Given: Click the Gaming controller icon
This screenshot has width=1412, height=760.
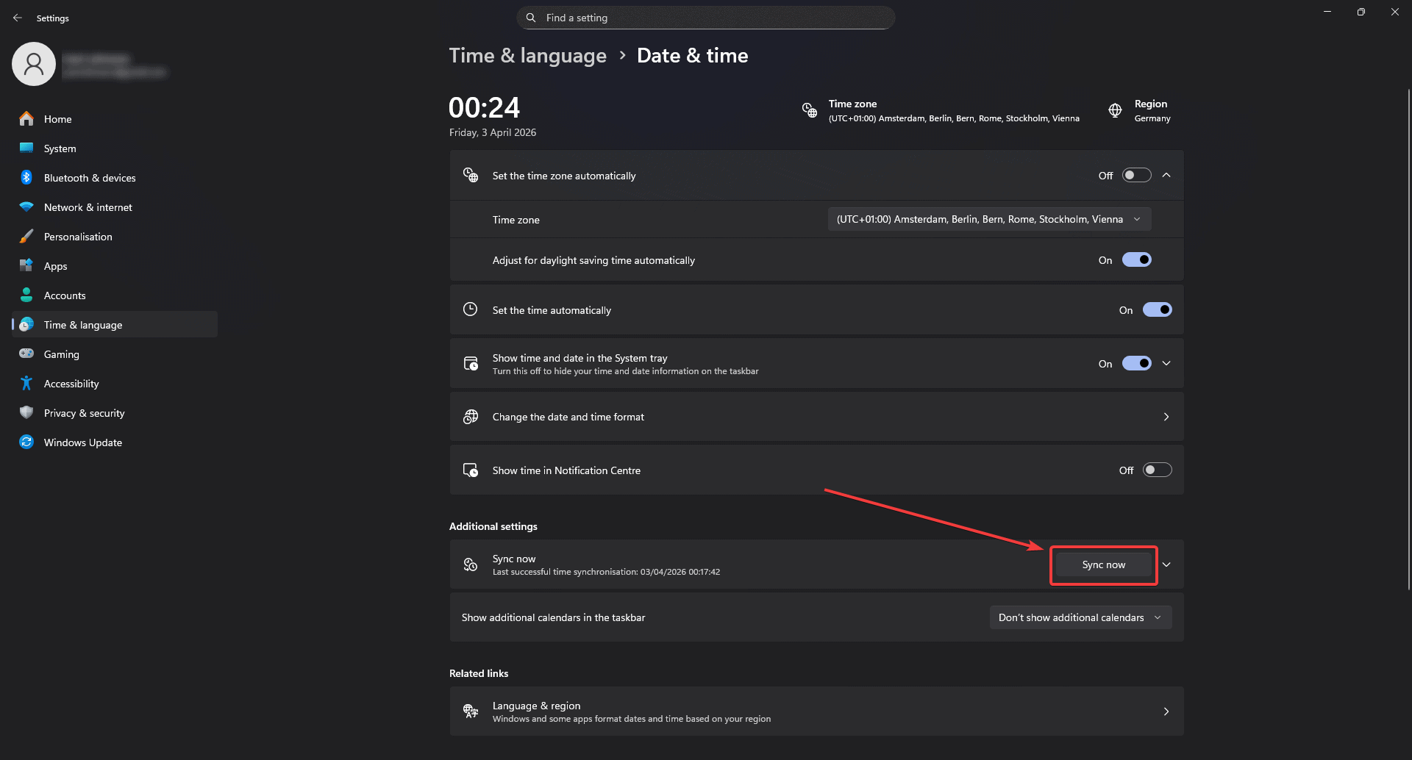Looking at the screenshot, I should (26, 354).
